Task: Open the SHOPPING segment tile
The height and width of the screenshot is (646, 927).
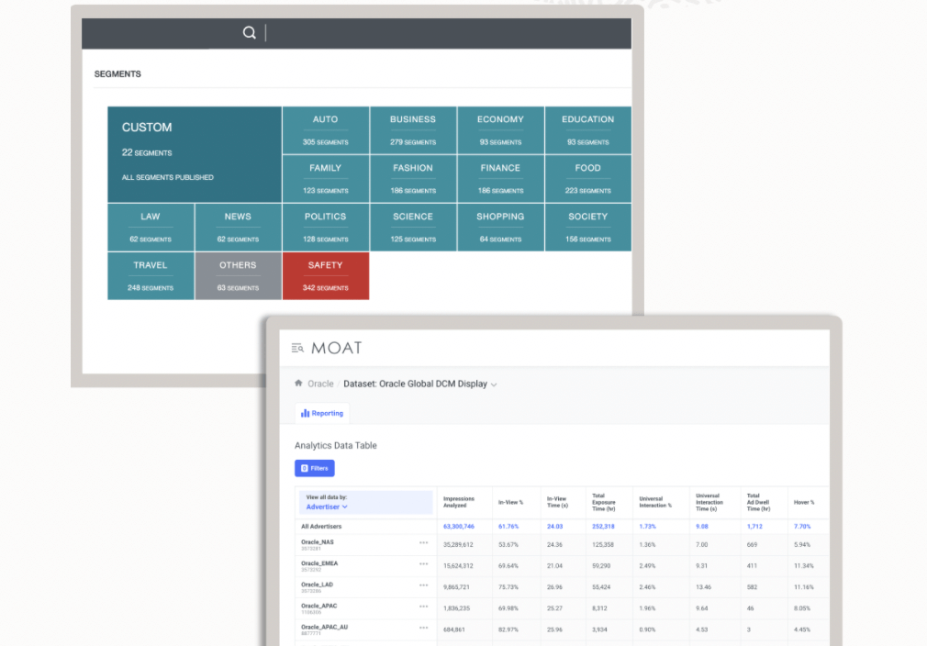Action: 501,228
